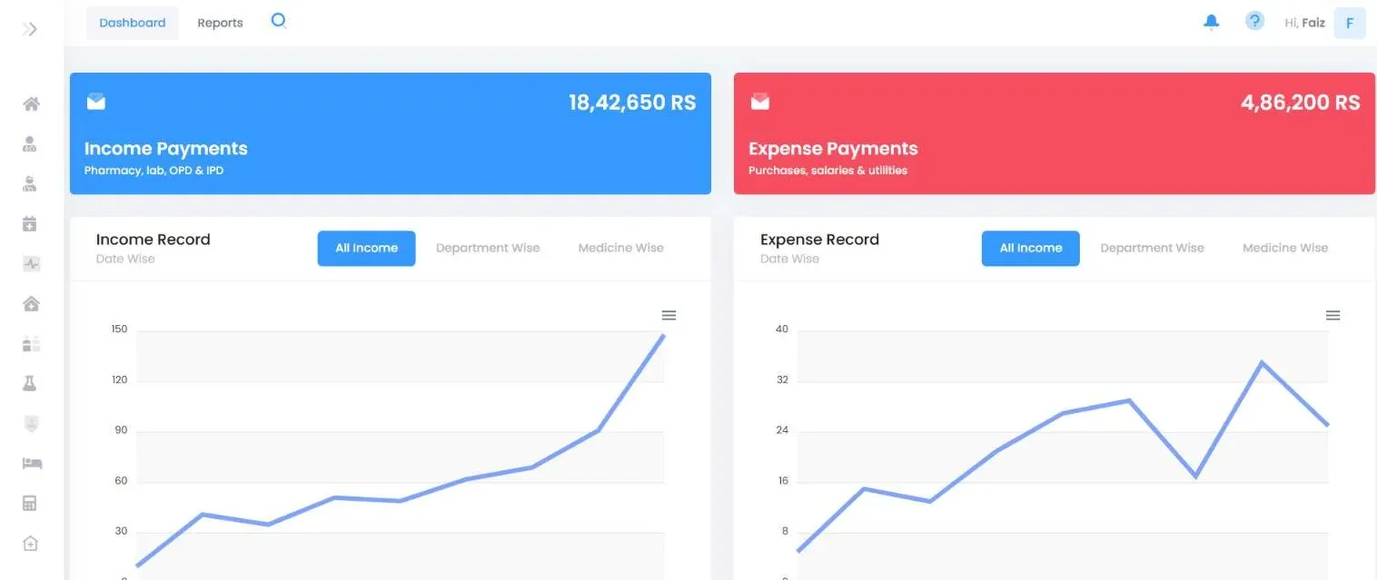Open Expense Record chart hamburger menu
The width and height of the screenshot is (1377, 580).
(1332, 315)
